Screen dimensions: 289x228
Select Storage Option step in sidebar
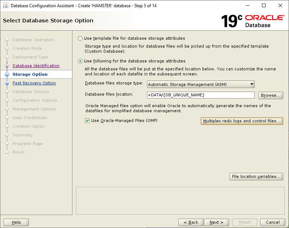point(30,74)
